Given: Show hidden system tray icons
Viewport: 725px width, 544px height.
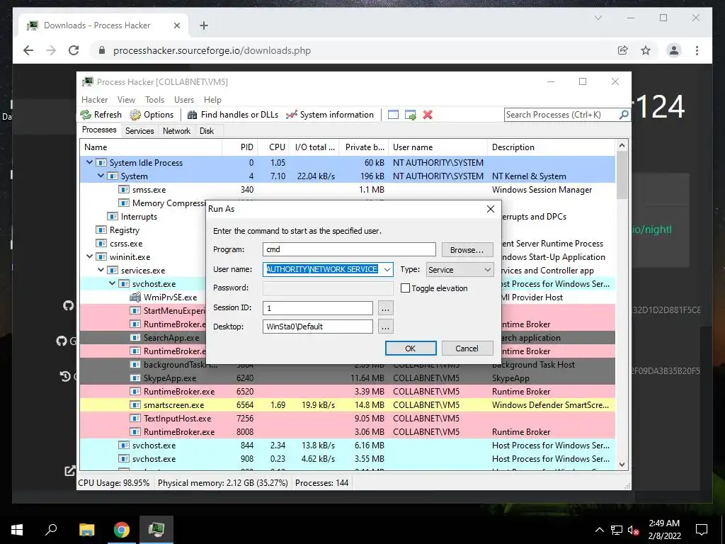Looking at the screenshot, I should pyautogui.click(x=599, y=530).
